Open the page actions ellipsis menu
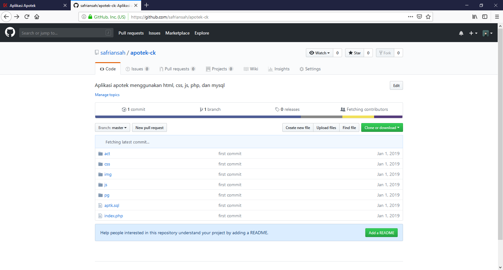The width and height of the screenshot is (503, 270). click(x=411, y=17)
